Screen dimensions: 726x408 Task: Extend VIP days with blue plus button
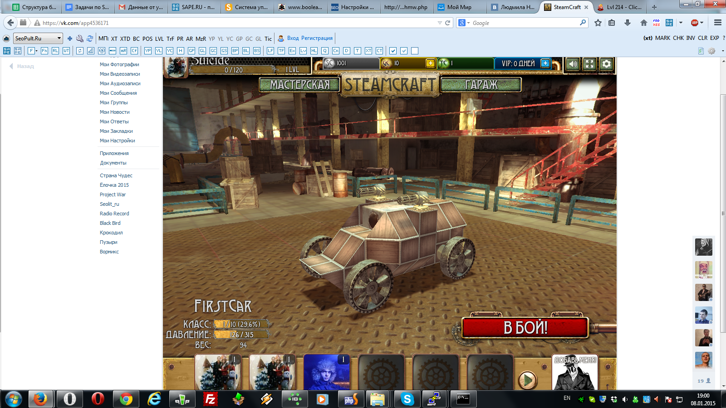(545, 63)
